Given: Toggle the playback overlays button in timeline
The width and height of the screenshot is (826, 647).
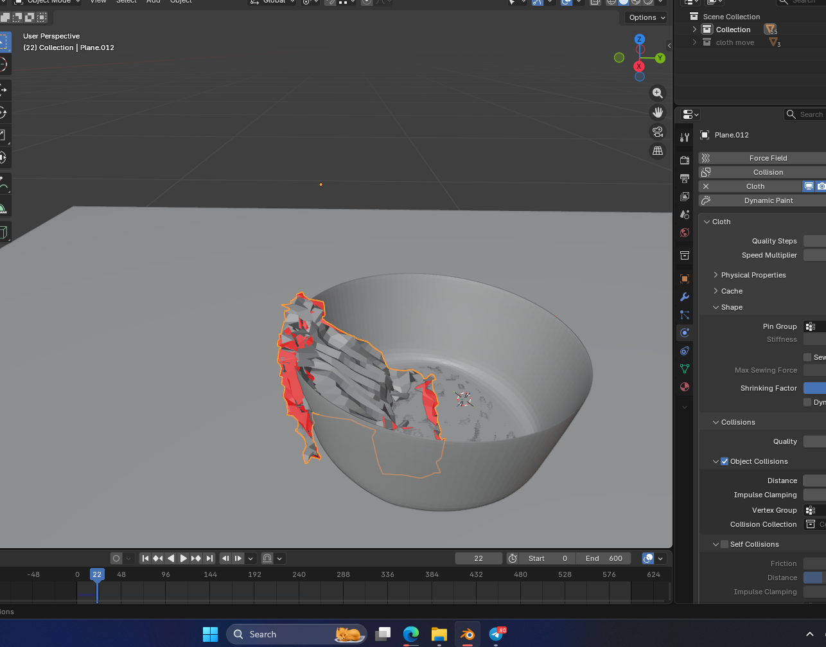Looking at the screenshot, I should (x=649, y=558).
